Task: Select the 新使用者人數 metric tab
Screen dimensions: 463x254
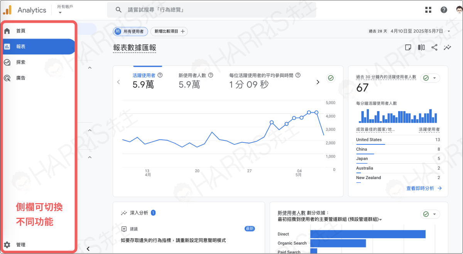Action: click(x=196, y=81)
